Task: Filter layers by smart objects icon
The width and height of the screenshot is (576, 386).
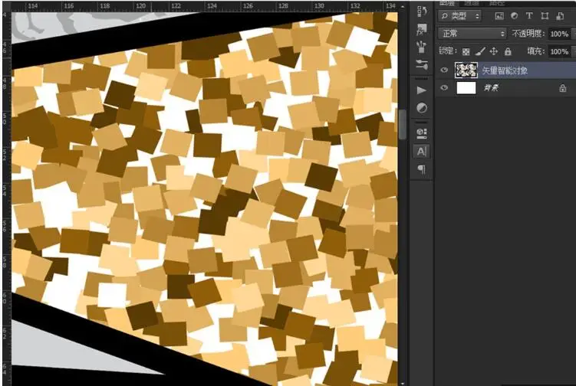Action: click(560, 16)
